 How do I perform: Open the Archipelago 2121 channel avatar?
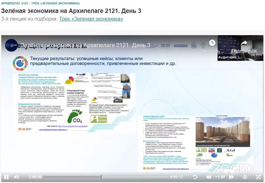11,45
